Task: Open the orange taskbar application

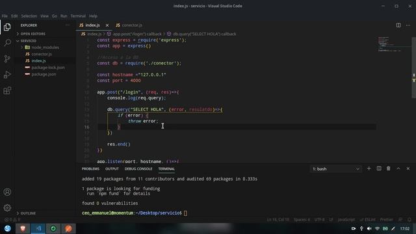Action: click(68, 228)
